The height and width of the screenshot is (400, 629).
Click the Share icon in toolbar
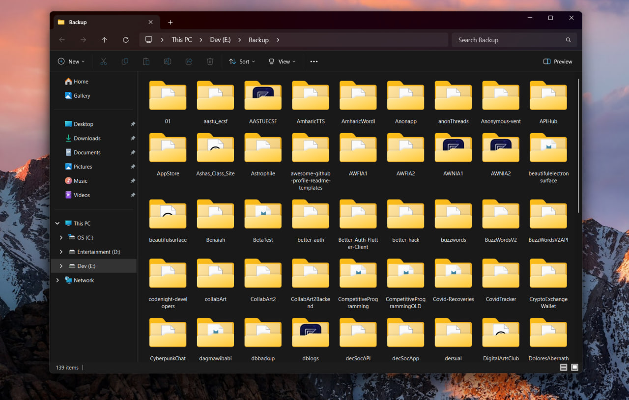click(x=189, y=61)
